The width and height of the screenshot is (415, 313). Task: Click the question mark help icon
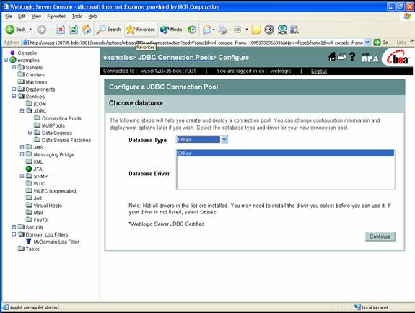352,57
